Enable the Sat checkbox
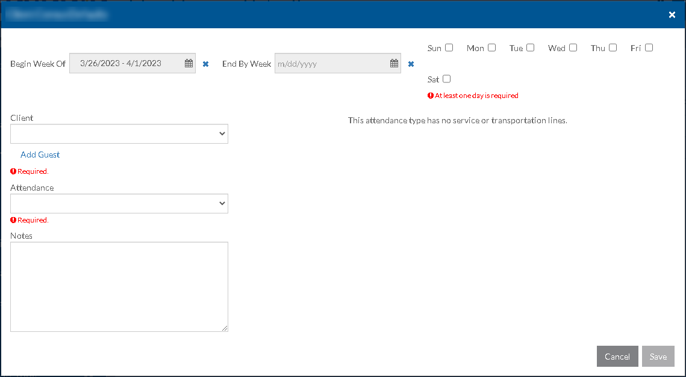 click(447, 79)
